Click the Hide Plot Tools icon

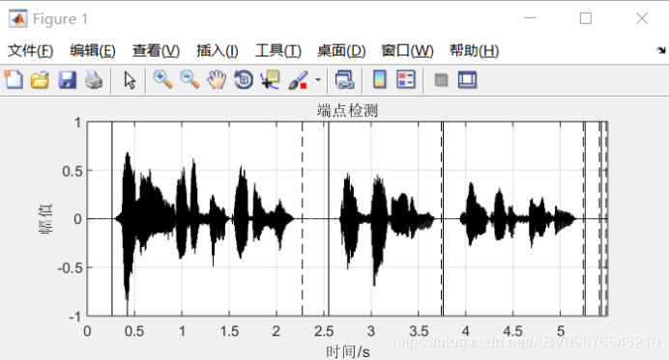pyautogui.click(x=441, y=80)
